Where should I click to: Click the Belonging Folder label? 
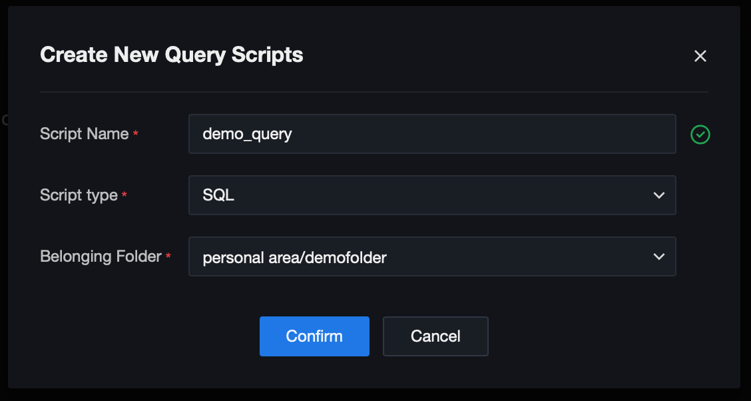click(101, 256)
